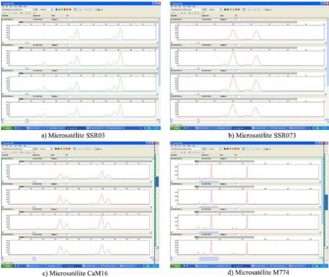Click the Start button below the CaM16 window
Image resolution: width=329 pixels, height=277 pixels.
click(7, 266)
